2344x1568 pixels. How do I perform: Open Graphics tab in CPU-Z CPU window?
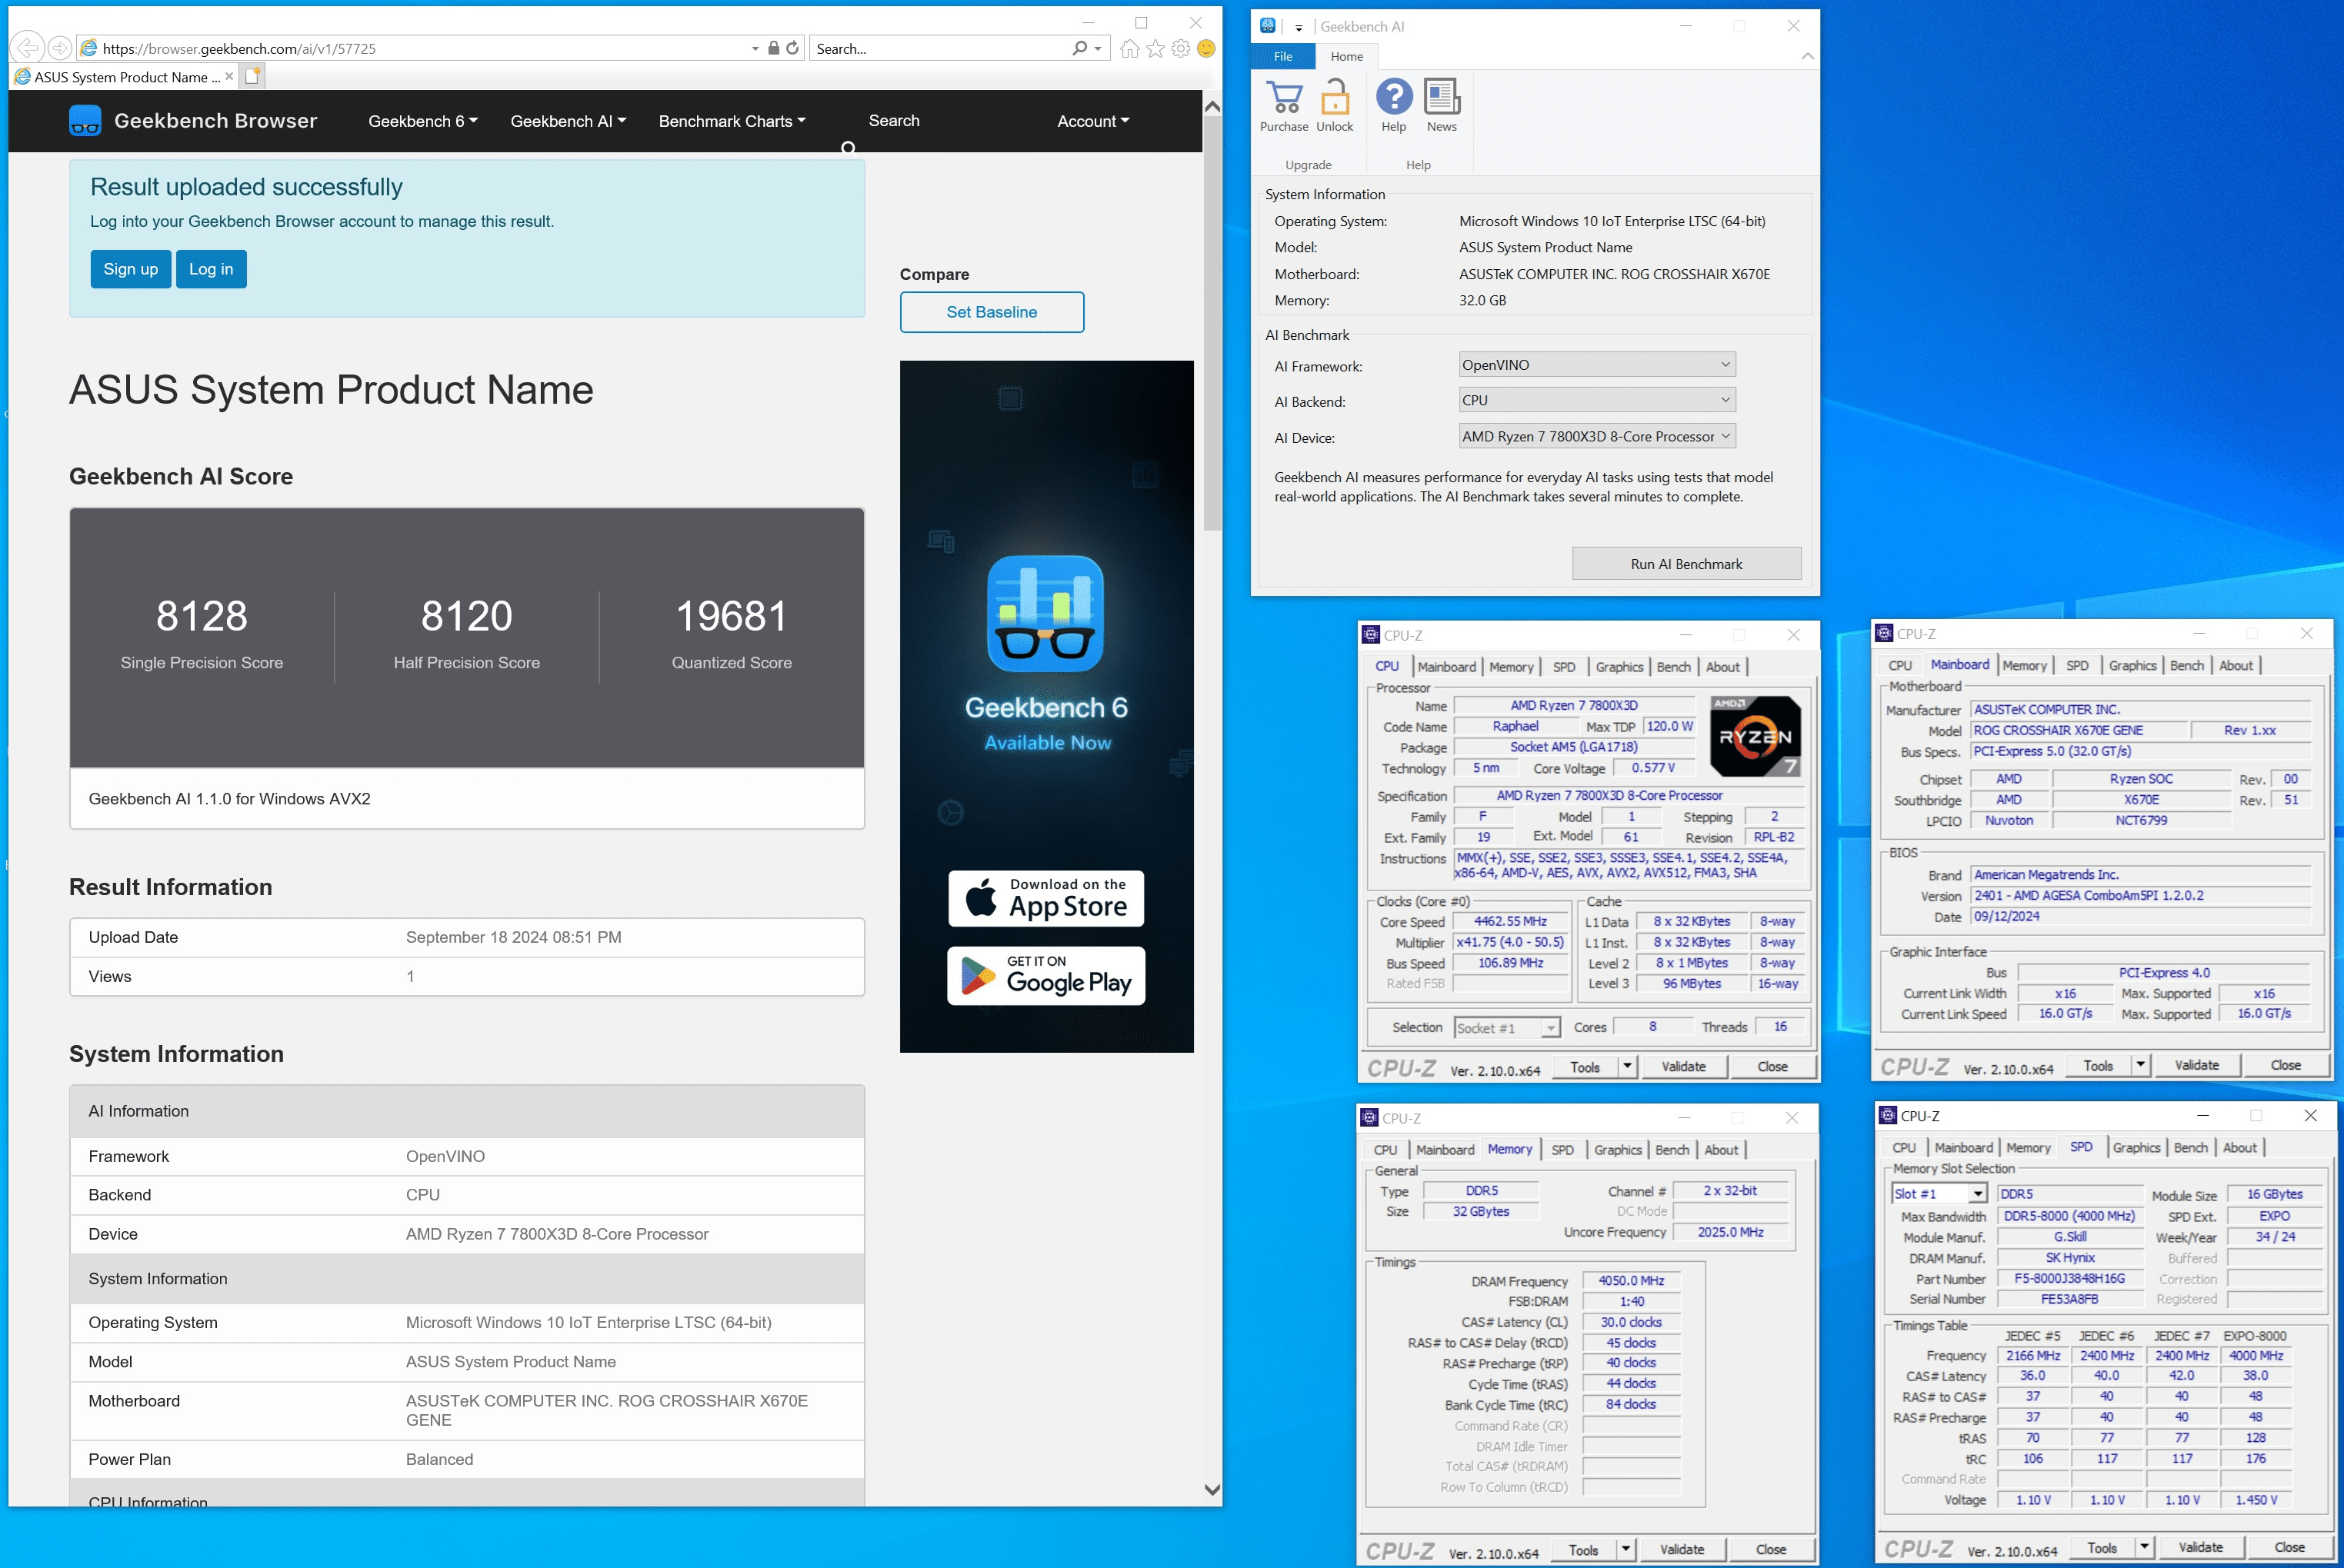1619,667
